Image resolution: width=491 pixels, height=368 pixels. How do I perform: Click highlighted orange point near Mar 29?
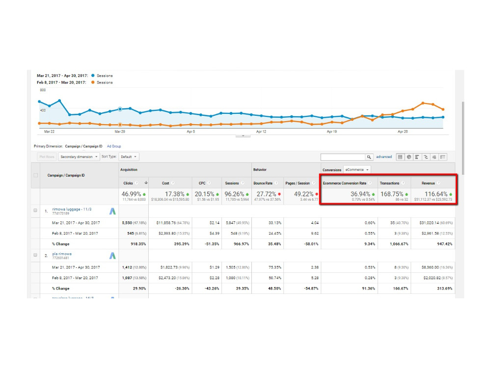120,125
